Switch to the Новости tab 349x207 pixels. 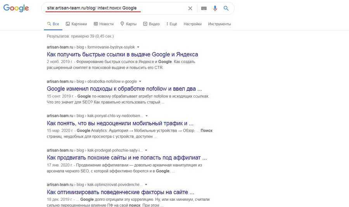click(x=104, y=24)
